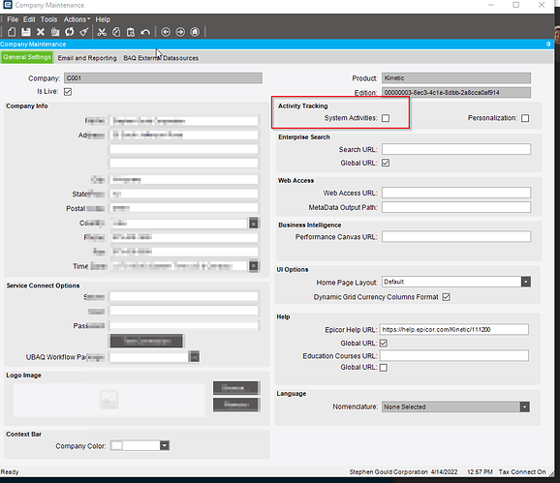The image size is (560, 483).
Task: Click the back arrow navigation icon
Action: click(x=166, y=32)
